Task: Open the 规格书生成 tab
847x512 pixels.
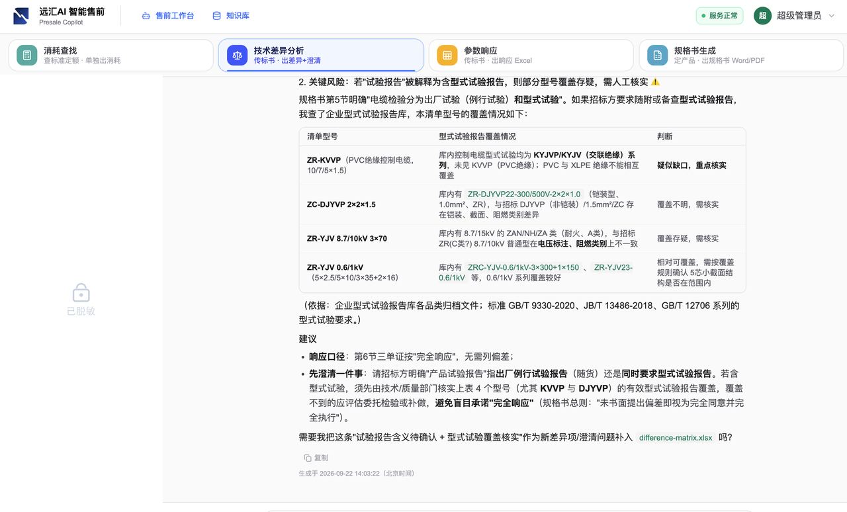Action: coord(741,56)
